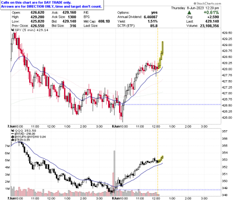Click the Last row value 429.140
The height and width of the screenshot is (201, 237).
point(212,21)
